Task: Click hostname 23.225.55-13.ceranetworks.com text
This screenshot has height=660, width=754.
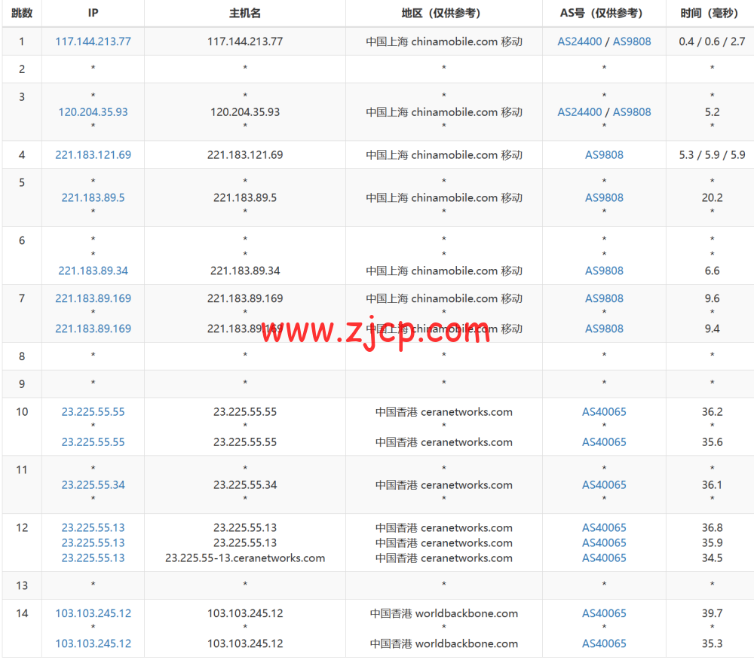Action: 244,558
